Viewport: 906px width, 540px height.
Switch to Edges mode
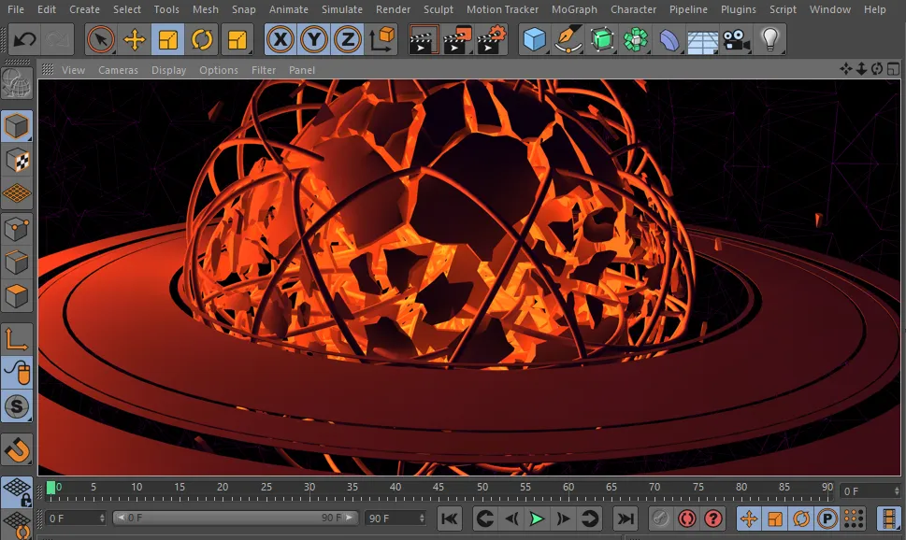pyautogui.click(x=17, y=263)
